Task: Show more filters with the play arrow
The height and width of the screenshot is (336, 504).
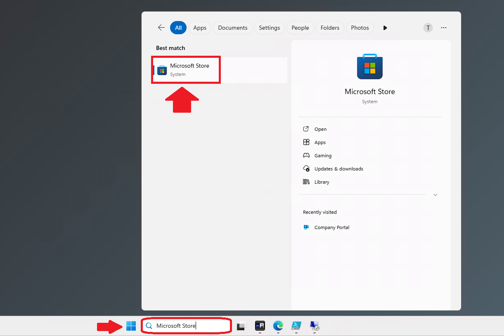Action: (385, 28)
